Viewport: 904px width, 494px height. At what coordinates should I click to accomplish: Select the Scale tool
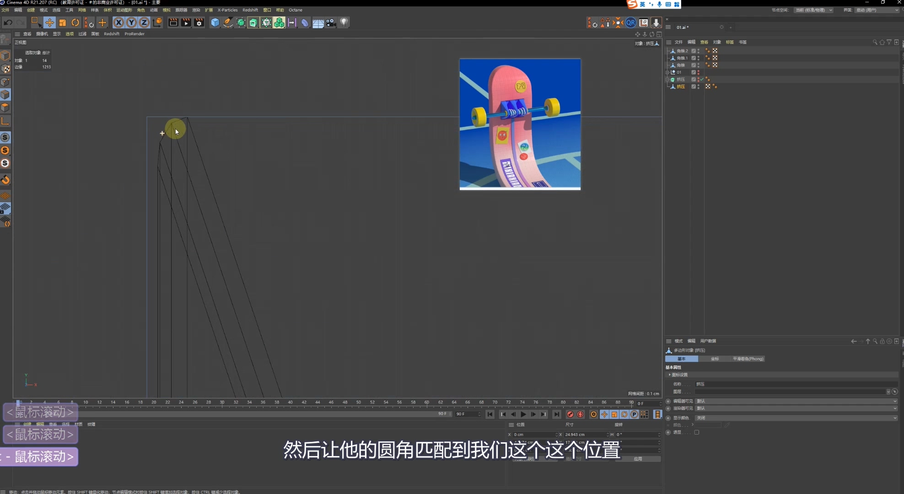click(63, 22)
